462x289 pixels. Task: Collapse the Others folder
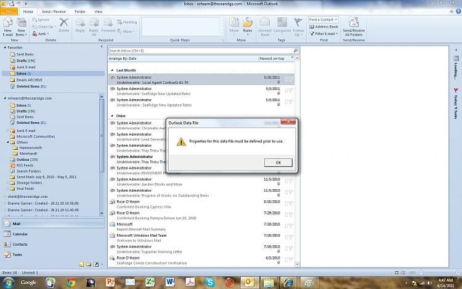(7, 142)
